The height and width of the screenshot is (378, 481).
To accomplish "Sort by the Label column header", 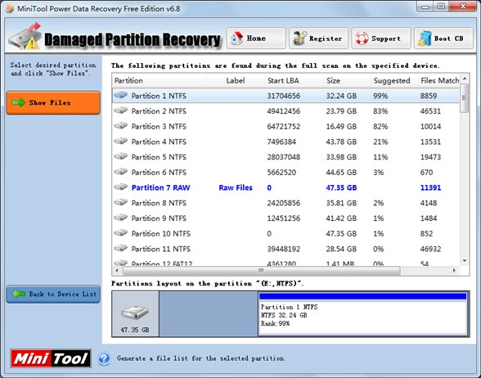I will click(236, 81).
